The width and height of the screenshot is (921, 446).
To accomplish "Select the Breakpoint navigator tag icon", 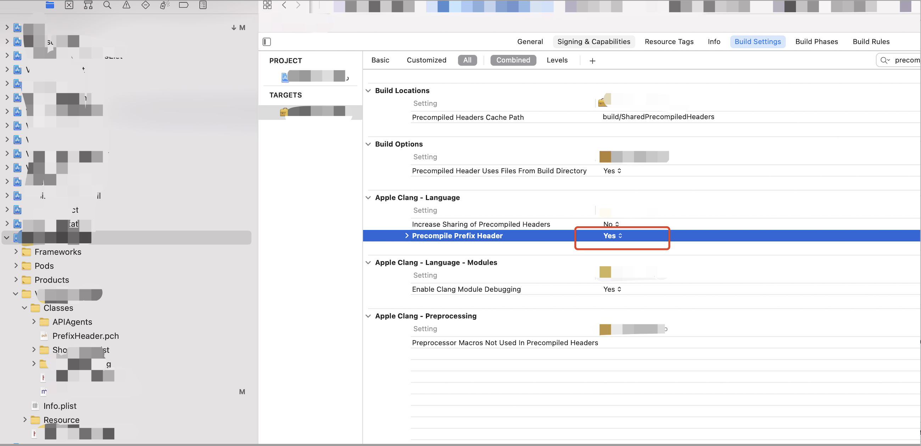I will pos(184,5).
